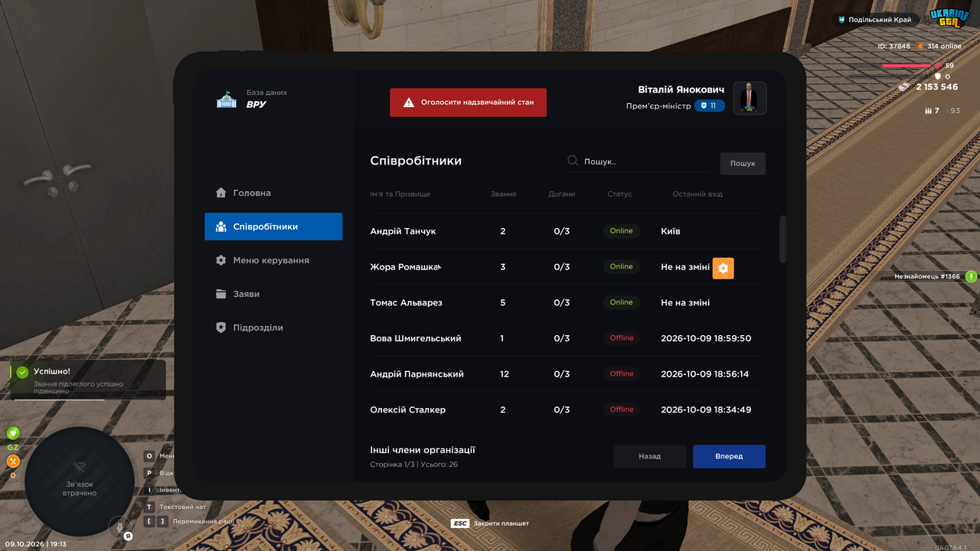Viewport: 980px width, 551px height.
Task: Click Андрій Парнянський in the employee list
Action: click(416, 374)
